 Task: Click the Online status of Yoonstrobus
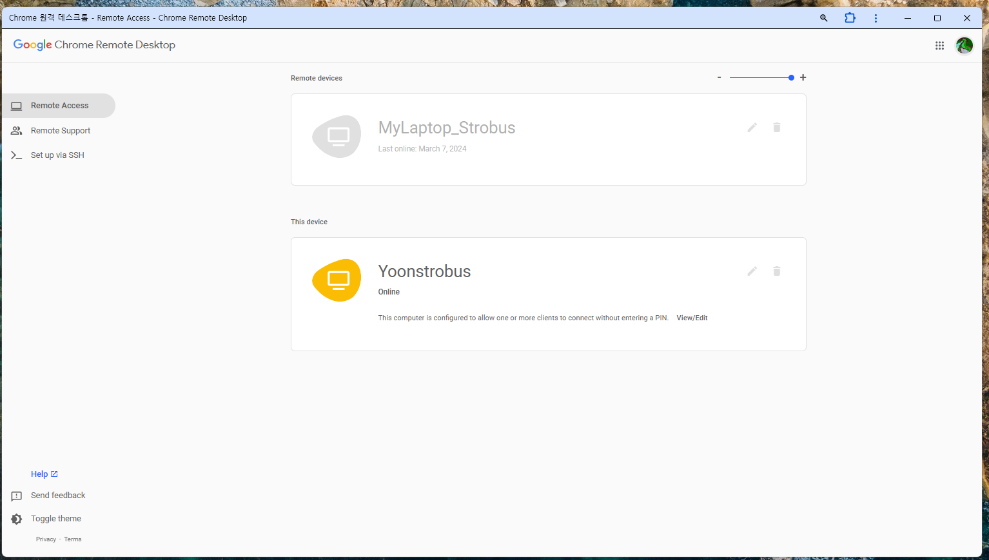389,292
